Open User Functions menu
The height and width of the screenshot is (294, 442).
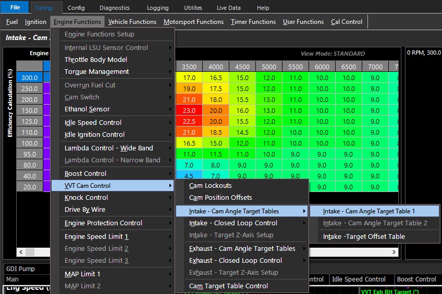click(303, 22)
